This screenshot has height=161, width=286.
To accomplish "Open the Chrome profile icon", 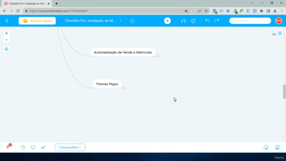I will [x=275, y=11].
